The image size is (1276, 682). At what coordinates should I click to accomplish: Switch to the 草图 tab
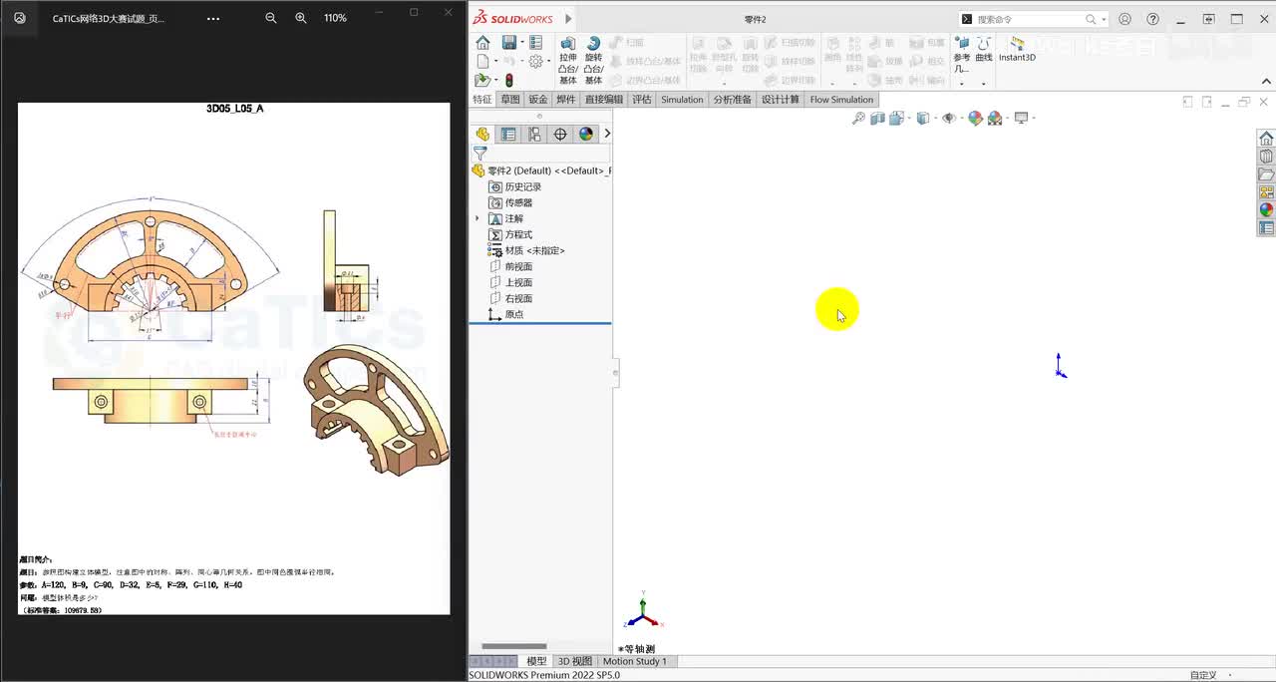coord(510,100)
